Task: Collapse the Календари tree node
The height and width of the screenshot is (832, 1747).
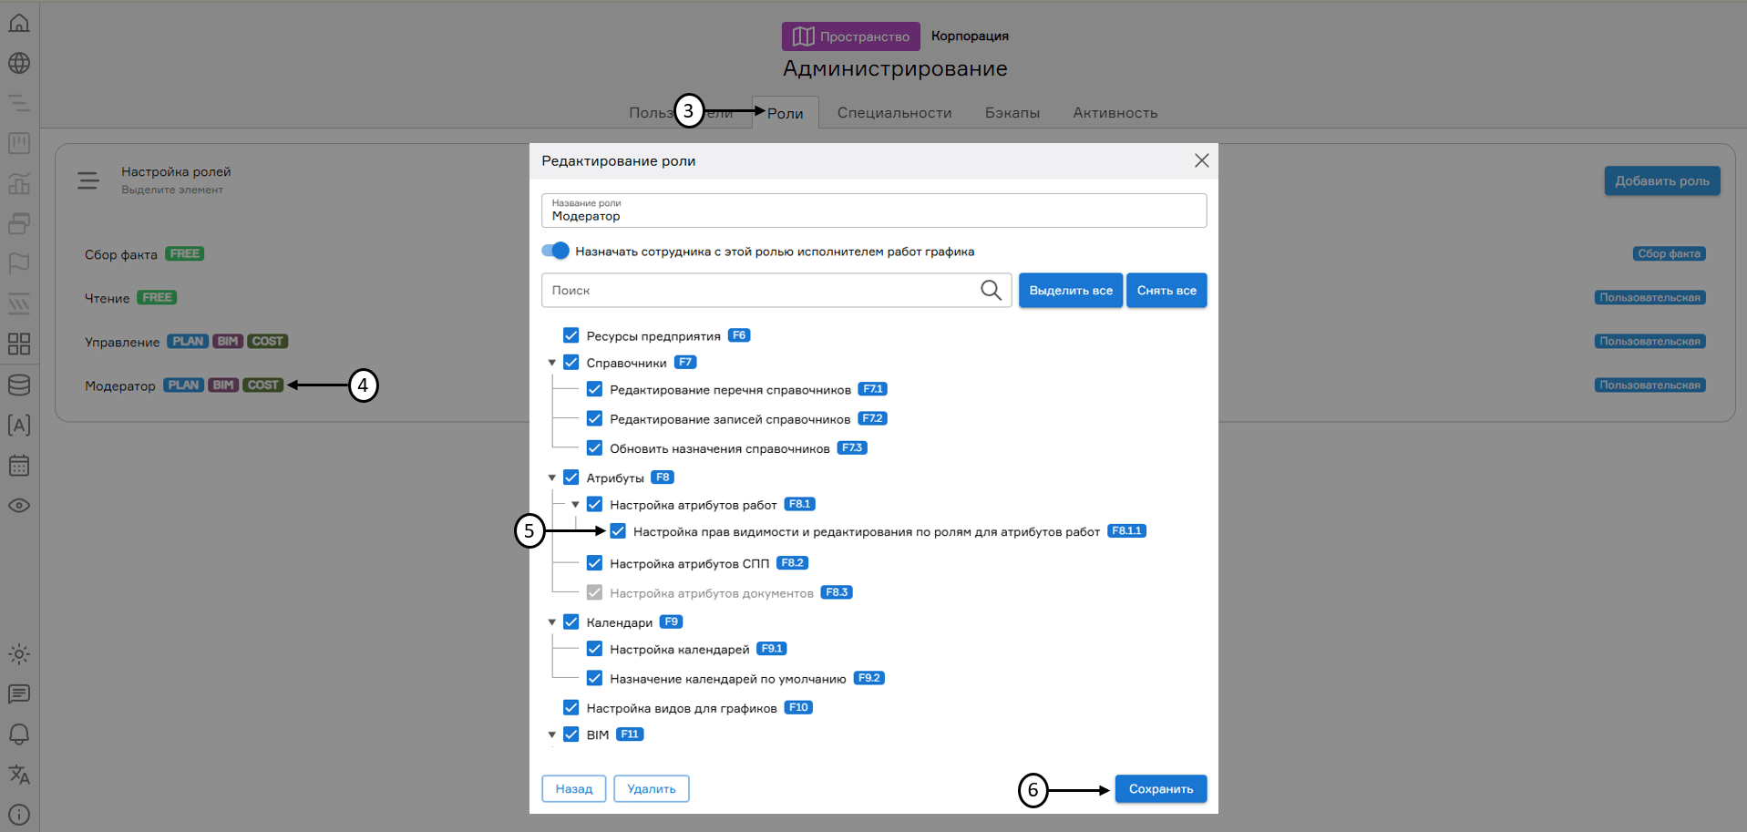Action: coord(552,622)
